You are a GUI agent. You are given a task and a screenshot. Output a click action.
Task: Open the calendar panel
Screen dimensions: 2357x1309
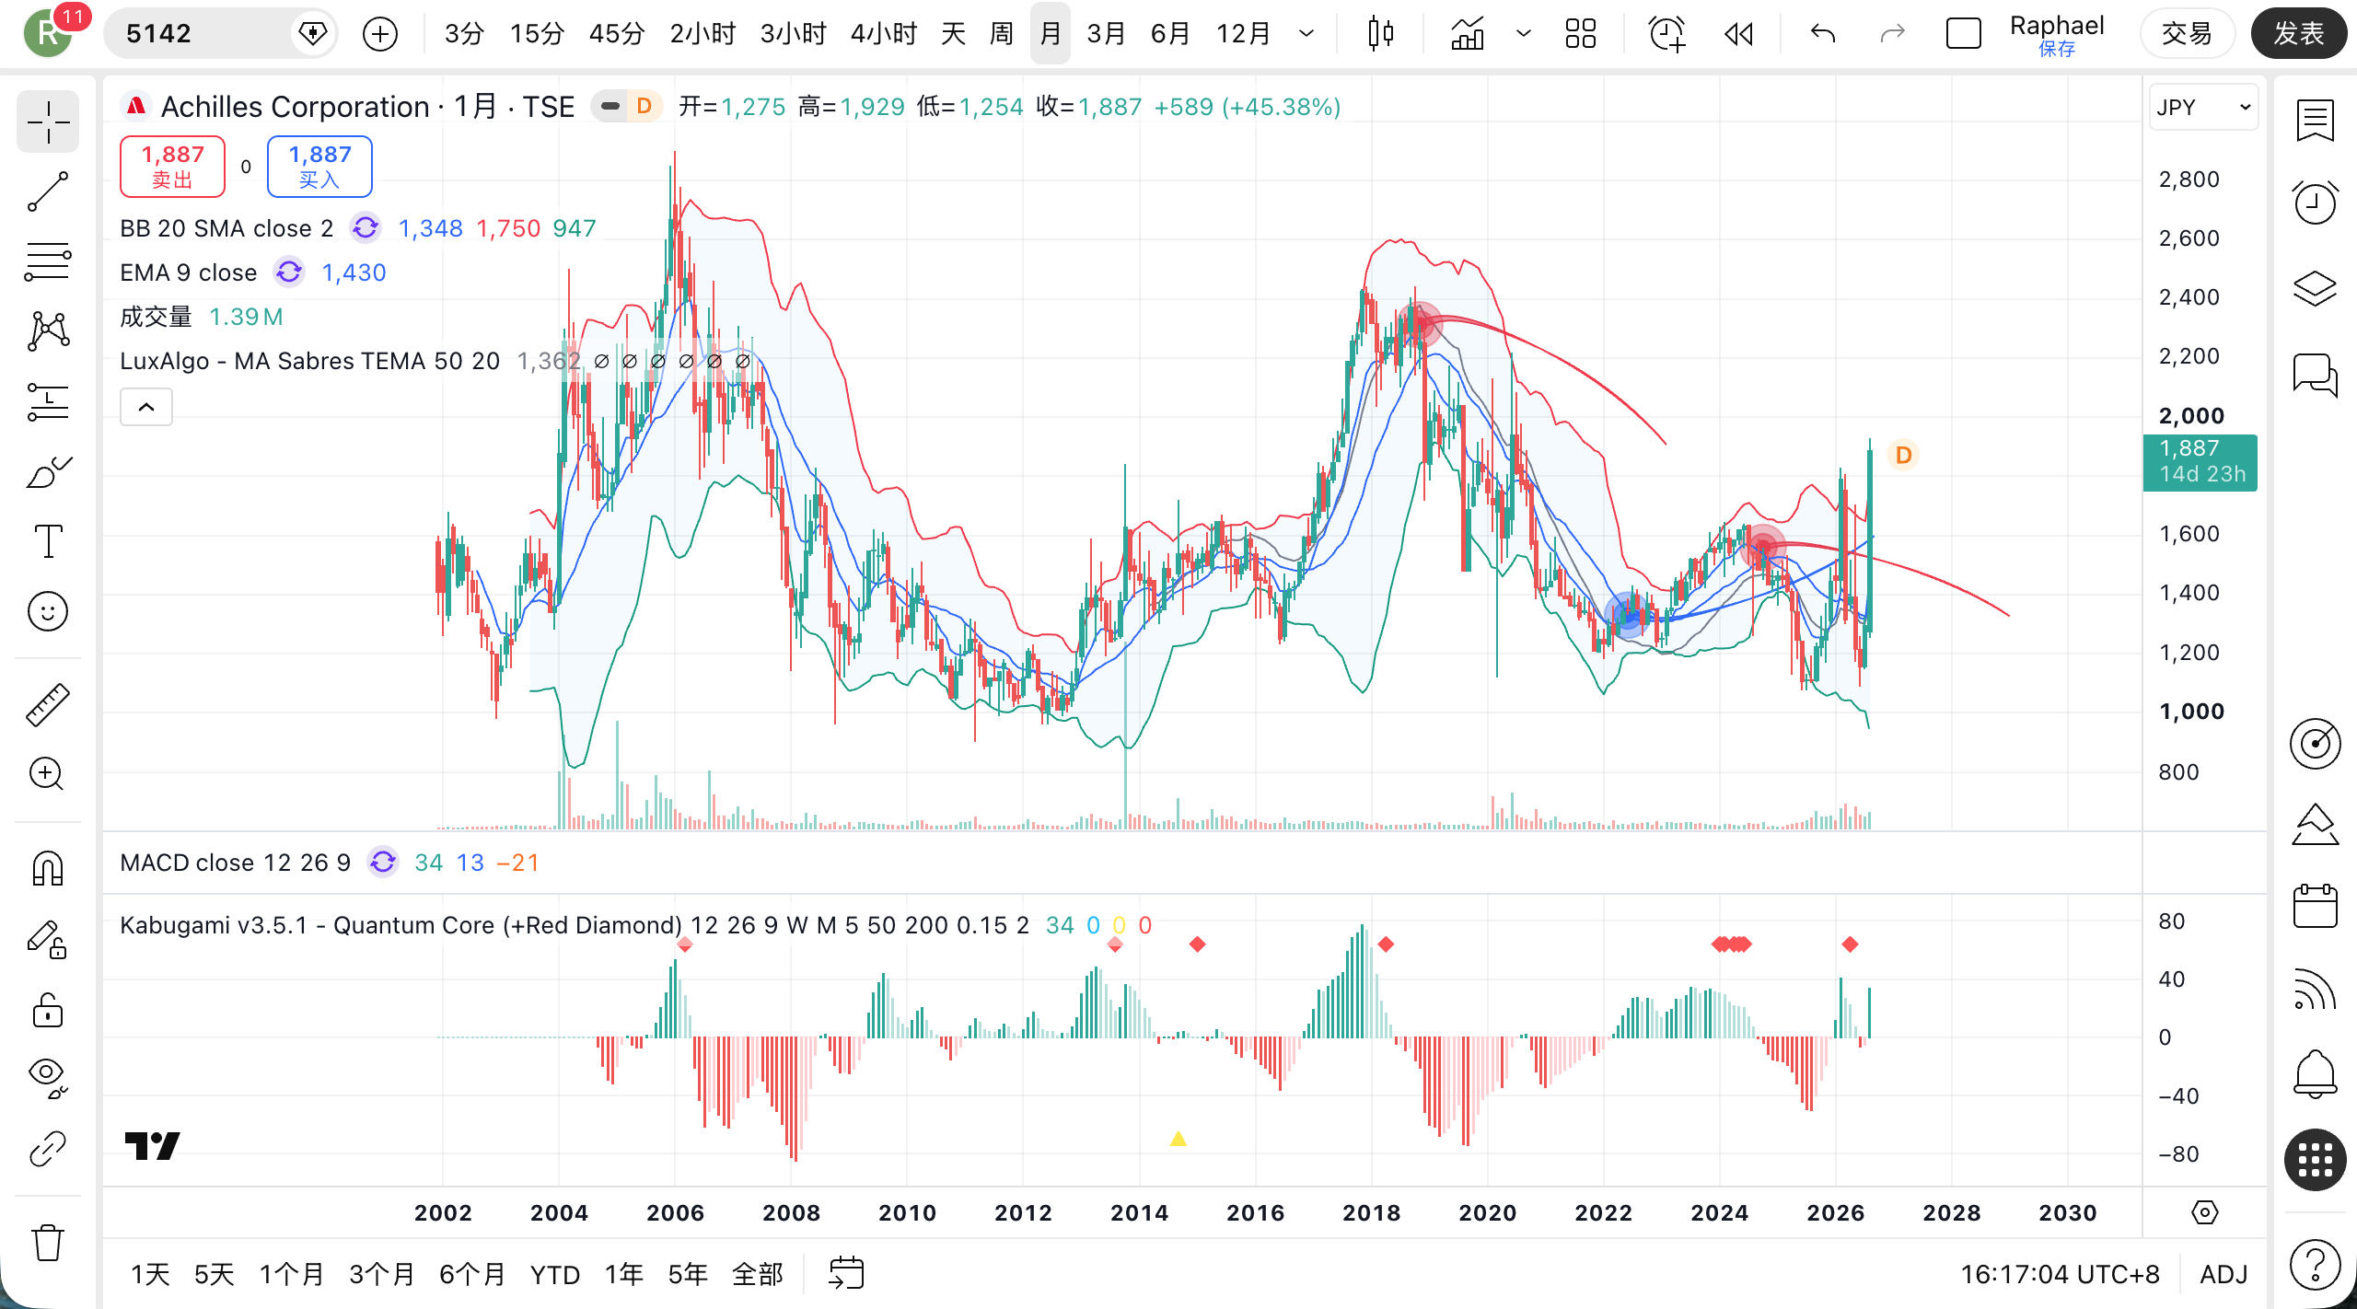(x=2315, y=907)
